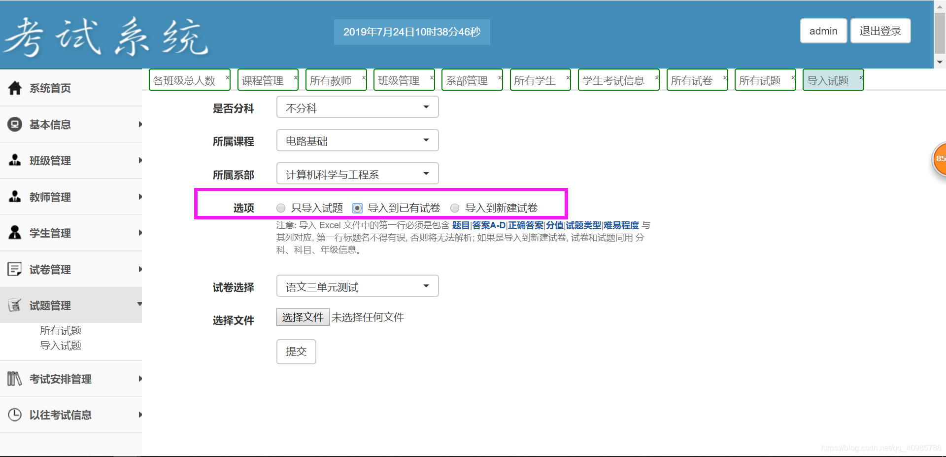946x457 pixels.
Task: Expand the 教师管理 sidebar arrow
Action: pos(140,197)
